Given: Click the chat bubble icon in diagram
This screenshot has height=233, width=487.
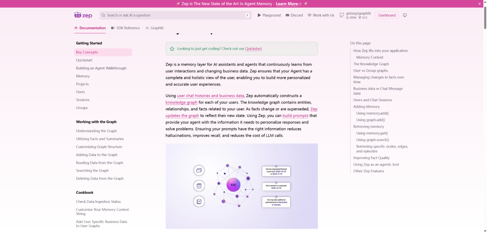Looking at the screenshot, I should tap(199, 170).
